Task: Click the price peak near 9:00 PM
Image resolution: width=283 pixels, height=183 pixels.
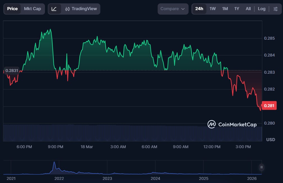Action: pos(50,30)
